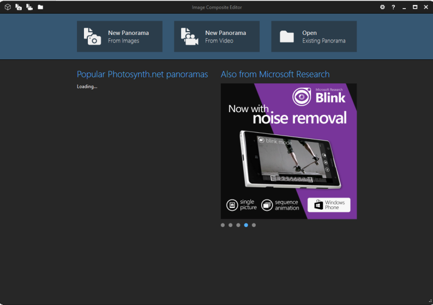Select the second carousel dot
433x305 pixels.
pos(231,225)
